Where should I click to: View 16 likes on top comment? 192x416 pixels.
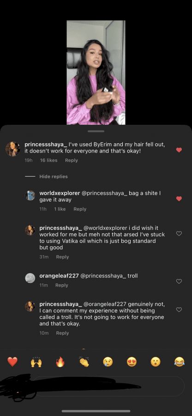tap(49, 160)
